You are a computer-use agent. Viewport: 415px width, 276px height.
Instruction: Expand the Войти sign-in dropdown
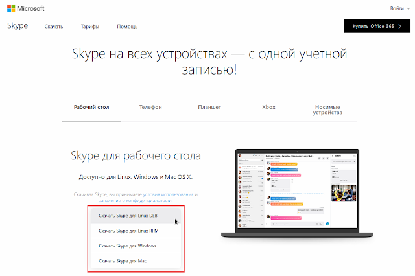click(399, 8)
